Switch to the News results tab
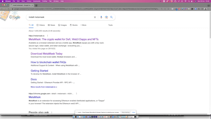 [x=51, y=25]
